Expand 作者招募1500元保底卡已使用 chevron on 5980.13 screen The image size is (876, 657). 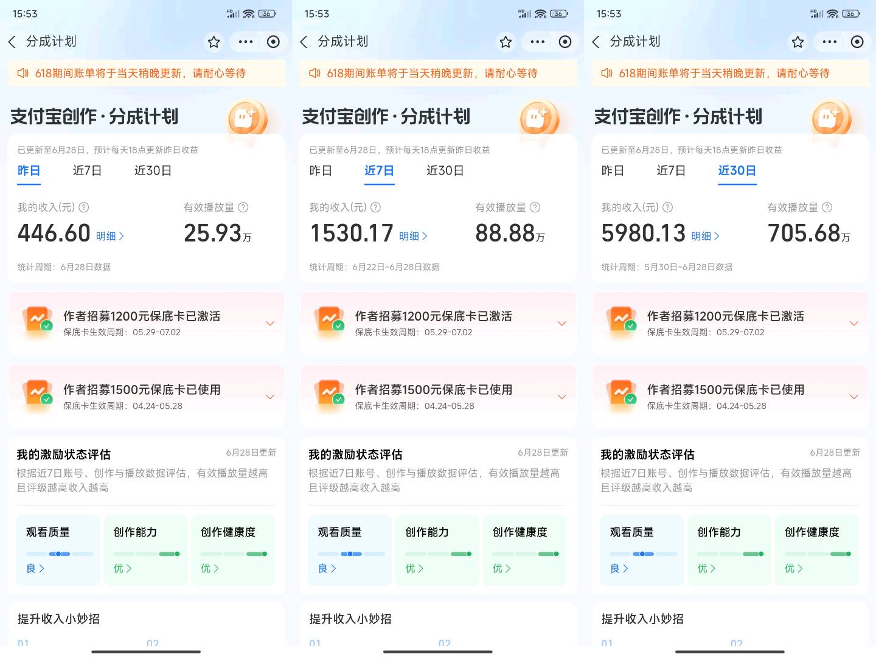[854, 397]
